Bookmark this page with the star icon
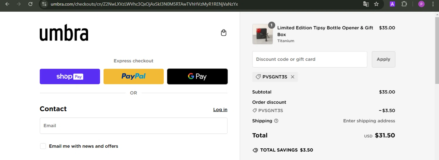The image size is (439, 160). pyautogui.click(x=376, y=4)
